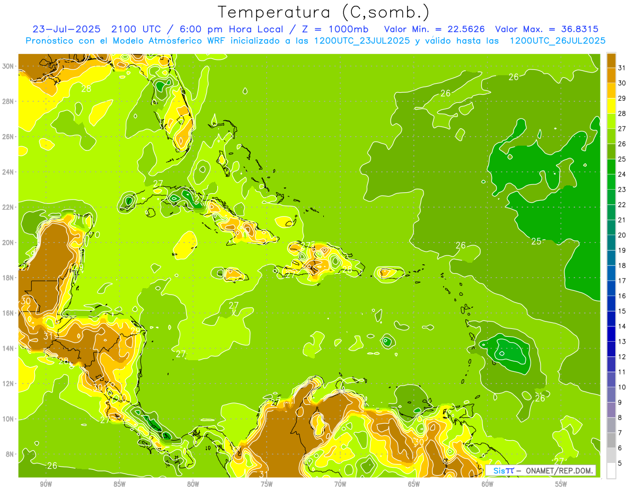The width and height of the screenshot is (636, 491).
Task: Click the "65W" longitude label
Action: point(414,484)
